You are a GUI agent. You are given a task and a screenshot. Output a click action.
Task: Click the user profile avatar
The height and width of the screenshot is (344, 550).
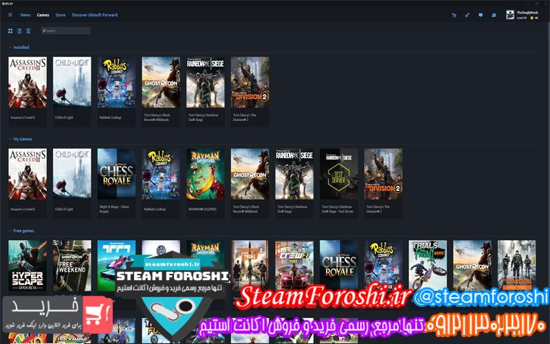510,14
